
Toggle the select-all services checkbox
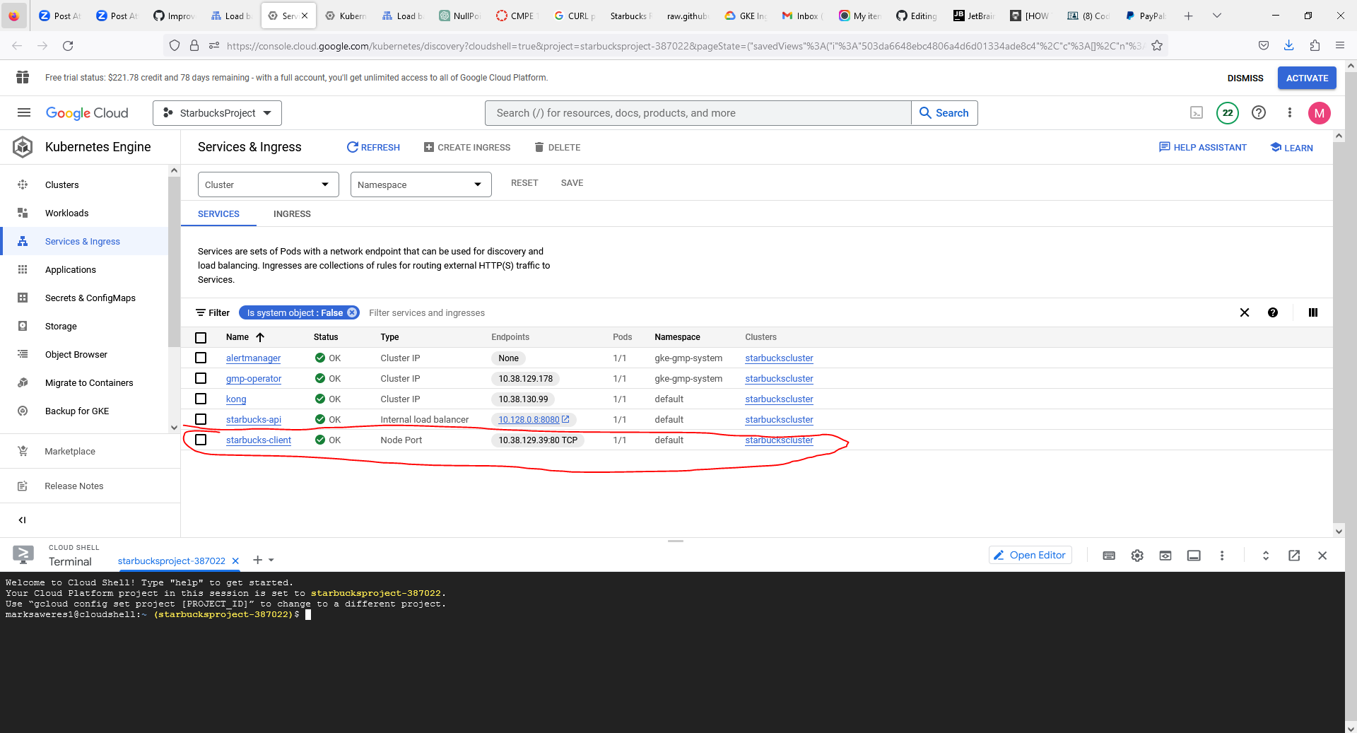pos(201,337)
